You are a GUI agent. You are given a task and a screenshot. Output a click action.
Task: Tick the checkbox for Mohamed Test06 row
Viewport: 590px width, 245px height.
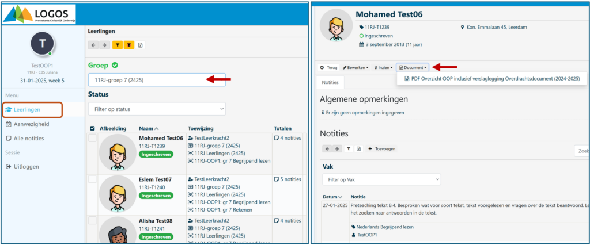click(x=93, y=138)
